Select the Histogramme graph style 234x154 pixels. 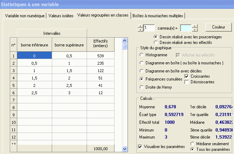[142, 55]
